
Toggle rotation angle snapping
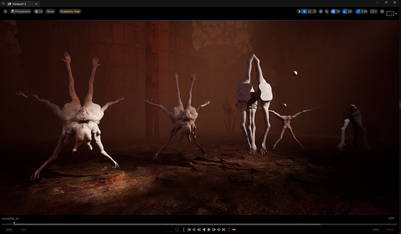pos(345,11)
